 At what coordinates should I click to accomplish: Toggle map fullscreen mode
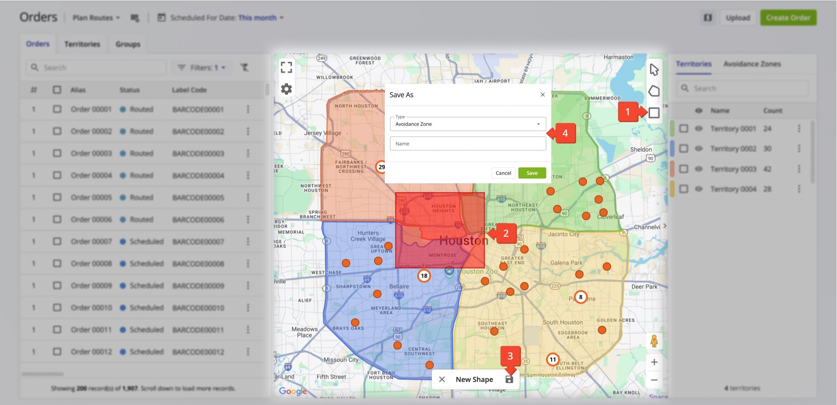point(286,67)
